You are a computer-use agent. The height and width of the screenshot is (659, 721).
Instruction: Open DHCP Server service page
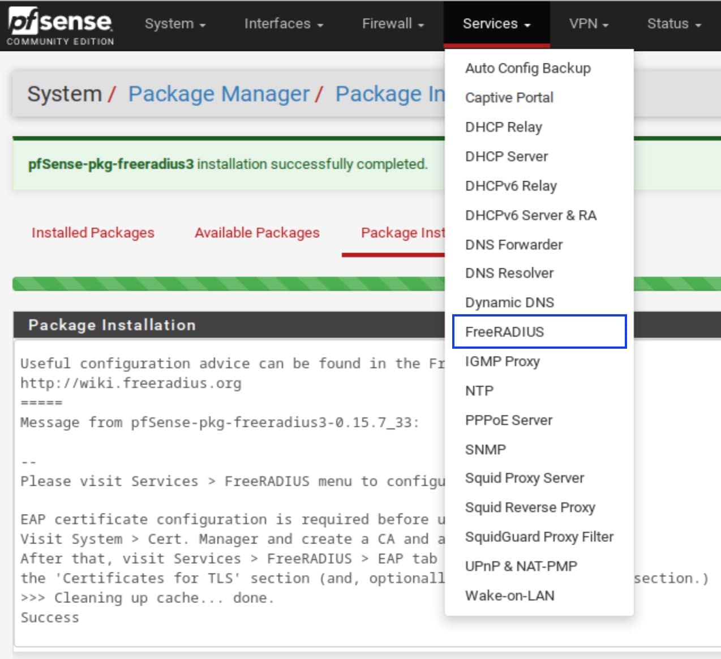click(539, 156)
